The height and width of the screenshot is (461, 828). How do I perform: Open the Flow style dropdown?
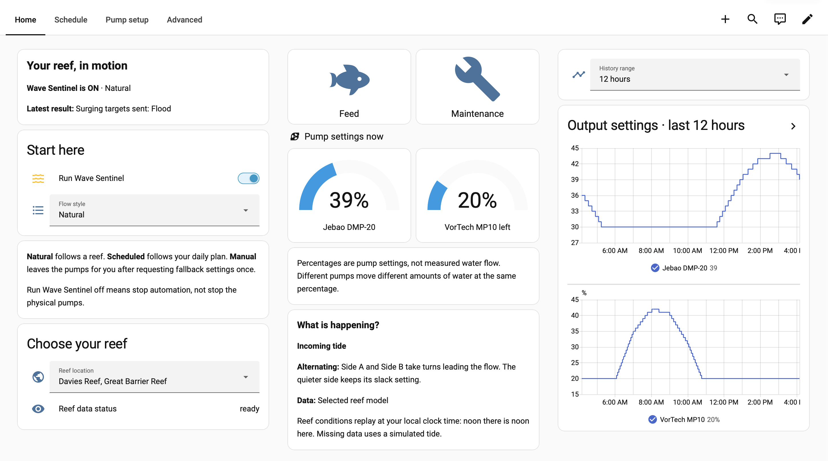[x=154, y=210]
